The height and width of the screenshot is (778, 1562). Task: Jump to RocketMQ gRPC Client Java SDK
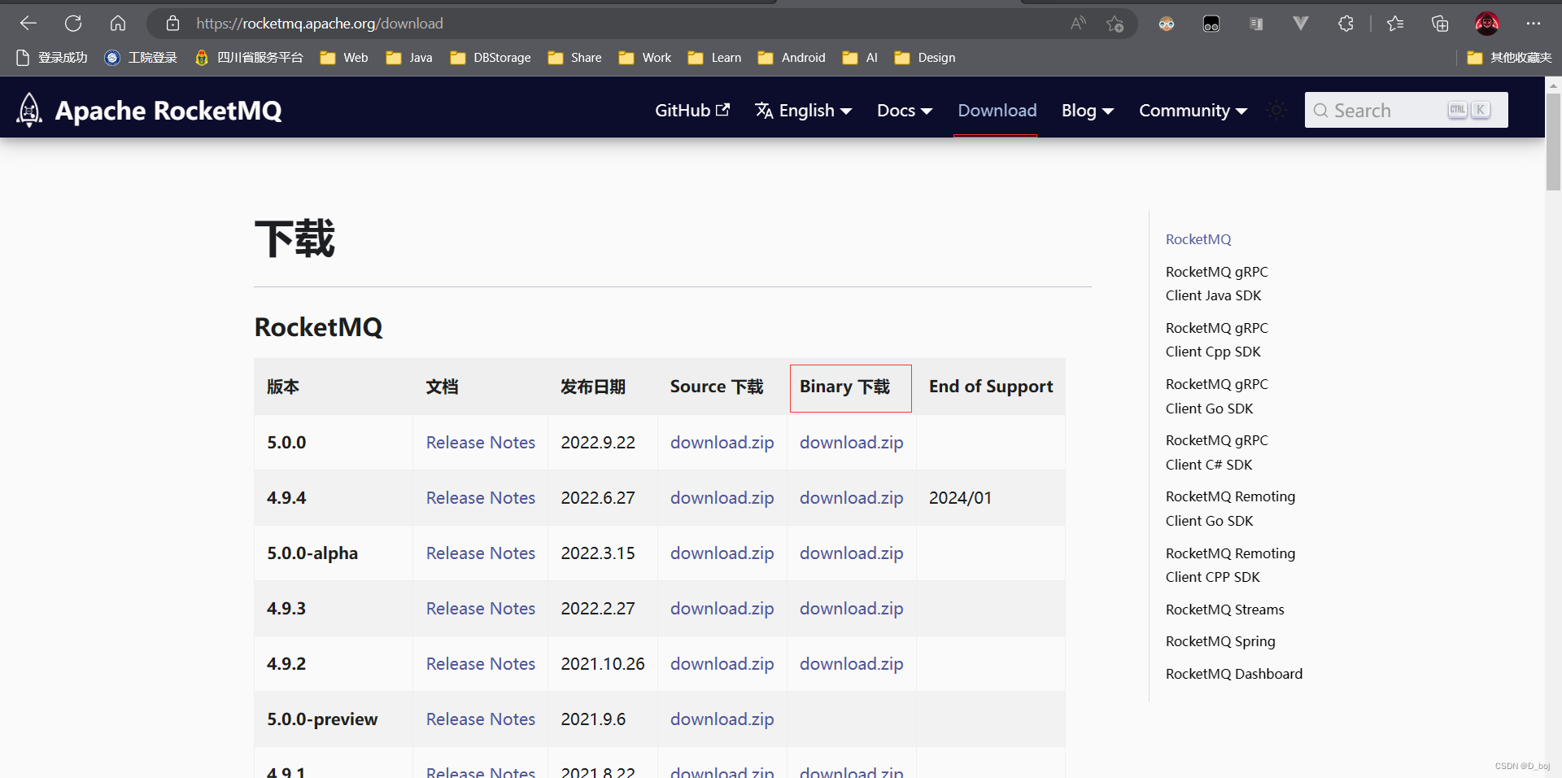tap(1216, 283)
